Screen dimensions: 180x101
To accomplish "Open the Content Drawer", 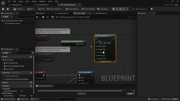I will pyautogui.click(x=8, y=99).
